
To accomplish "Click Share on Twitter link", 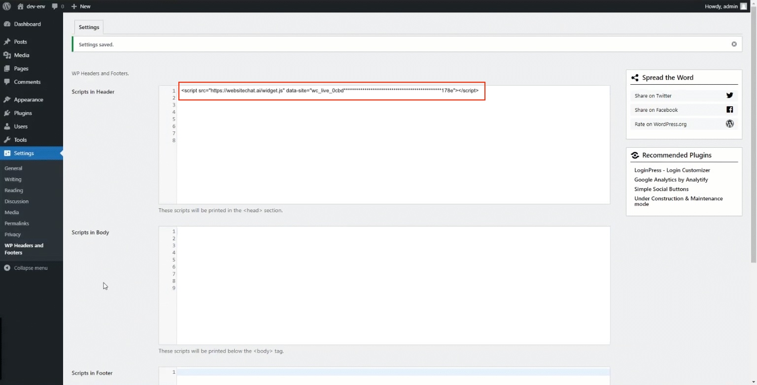I will [653, 96].
